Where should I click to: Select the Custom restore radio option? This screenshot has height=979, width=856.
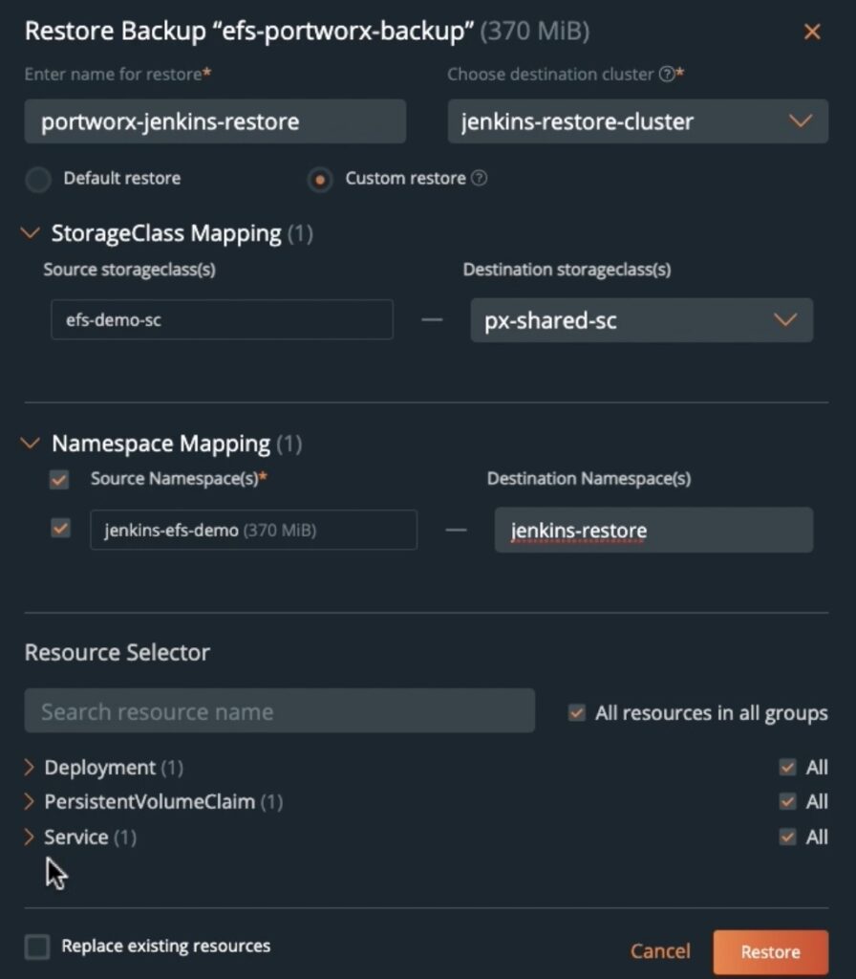pyautogui.click(x=321, y=180)
